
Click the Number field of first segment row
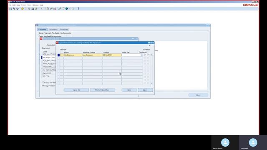click(x=62, y=55)
